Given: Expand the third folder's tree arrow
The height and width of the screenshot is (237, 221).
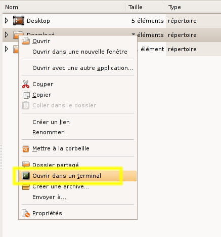Looking at the screenshot, I should point(7,49).
